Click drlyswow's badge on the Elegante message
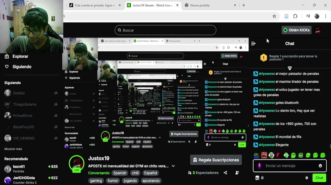Screen dimensions: 331x185 pyautogui.click(x=255, y=145)
